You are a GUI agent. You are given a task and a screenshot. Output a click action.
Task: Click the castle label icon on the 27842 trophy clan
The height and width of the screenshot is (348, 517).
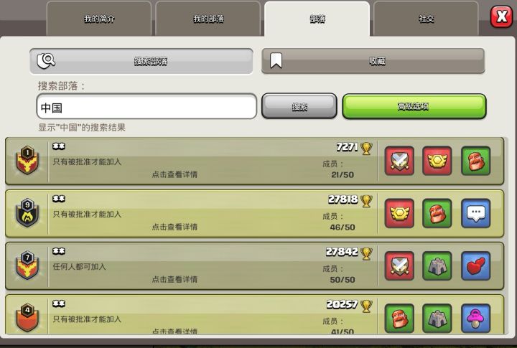tap(437, 266)
